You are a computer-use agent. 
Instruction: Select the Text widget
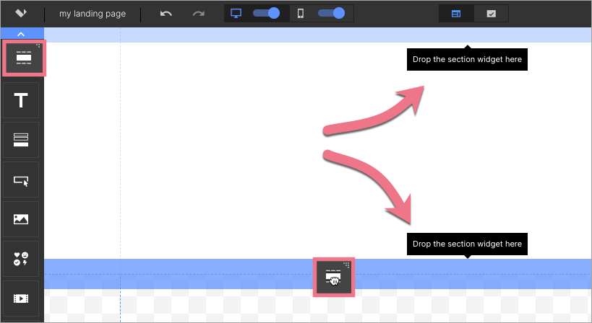pyautogui.click(x=22, y=100)
